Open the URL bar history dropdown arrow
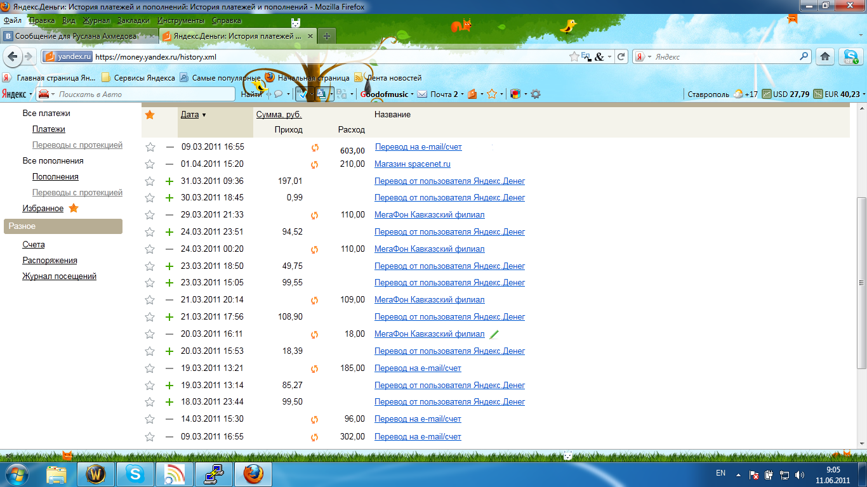The width and height of the screenshot is (867, 487). 609,56
